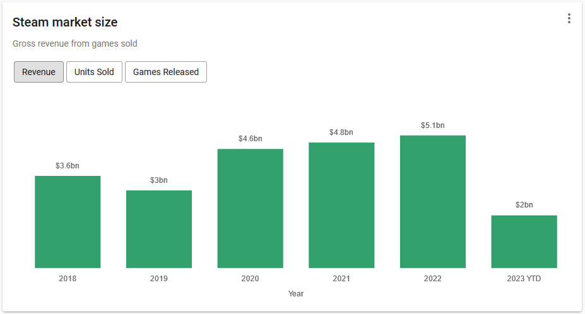The width and height of the screenshot is (585, 314).
Task: Click the $5.1bn value label
Action: 433,125
